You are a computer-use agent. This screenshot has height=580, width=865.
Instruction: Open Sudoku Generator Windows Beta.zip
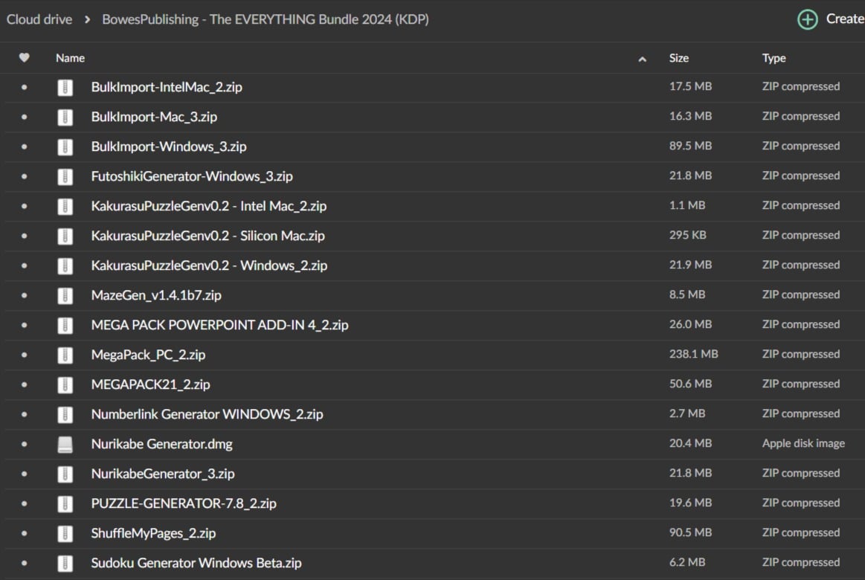pos(196,563)
